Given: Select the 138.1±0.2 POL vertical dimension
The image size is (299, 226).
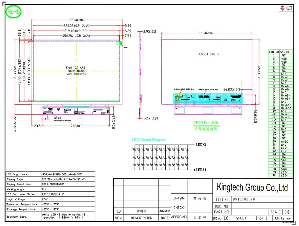Looking at the screenshot, I should pos(24,71).
